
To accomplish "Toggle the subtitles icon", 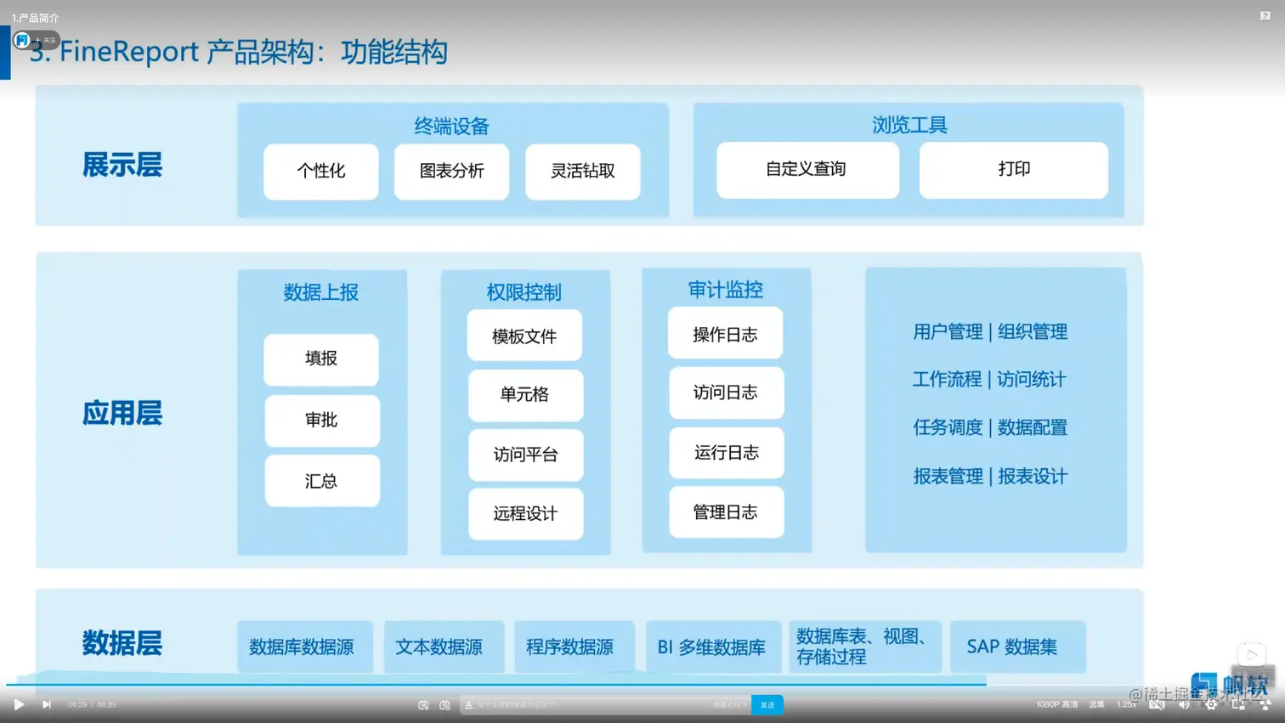I will pos(1157,704).
